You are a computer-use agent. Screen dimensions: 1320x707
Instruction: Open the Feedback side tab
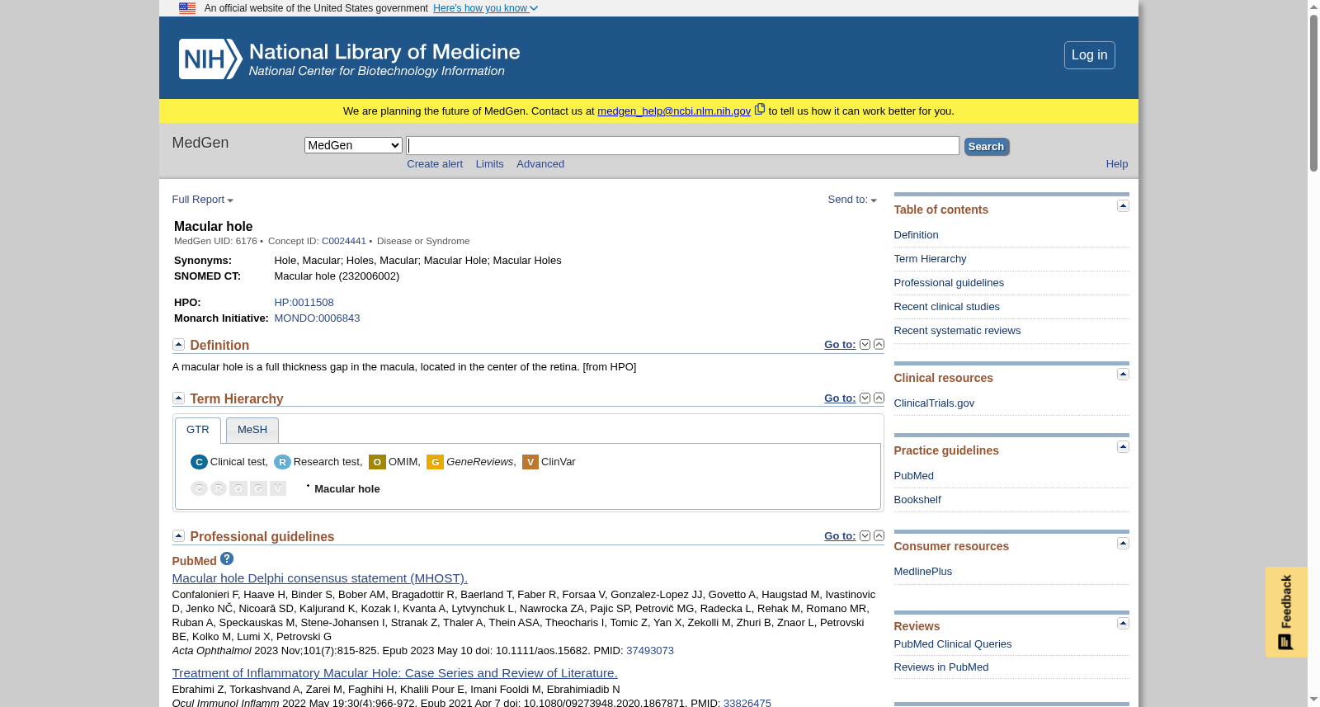click(x=1286, y=611)
